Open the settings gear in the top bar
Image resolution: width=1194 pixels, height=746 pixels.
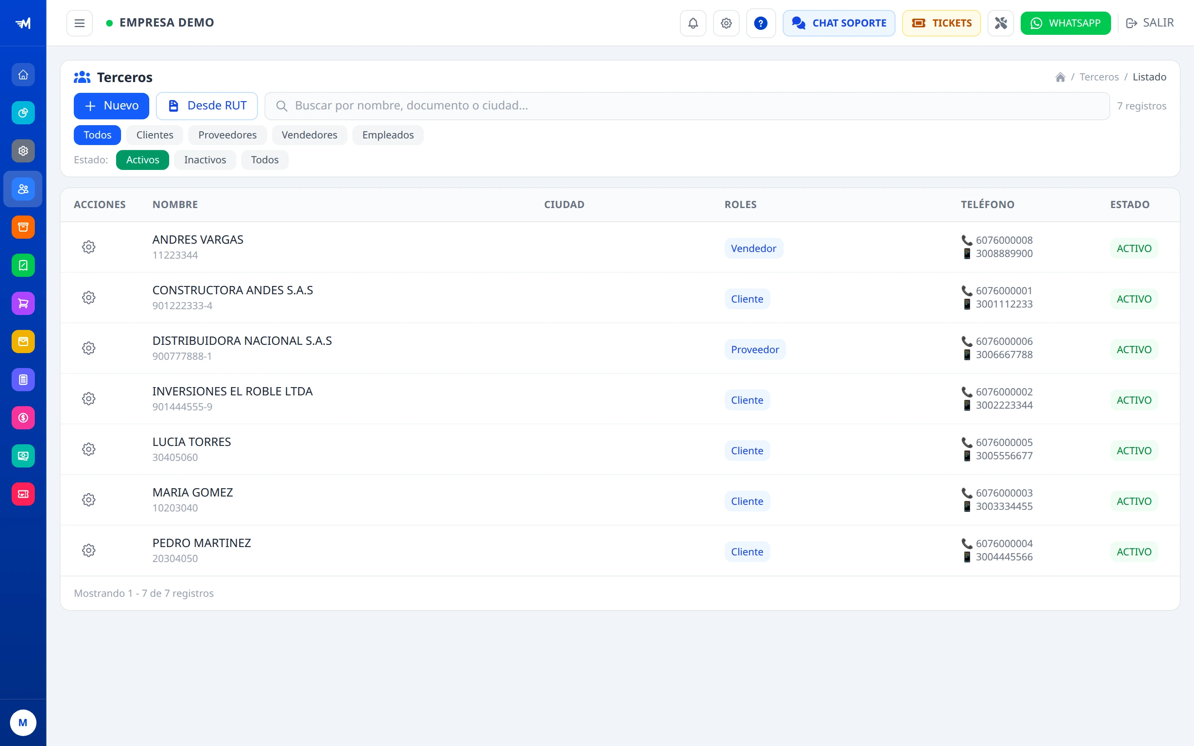726,23
